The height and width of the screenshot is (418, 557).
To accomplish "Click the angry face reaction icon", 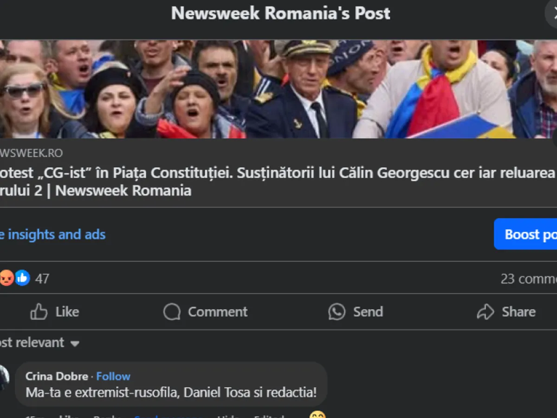I will pyautogui.click(x=6, y=278).
